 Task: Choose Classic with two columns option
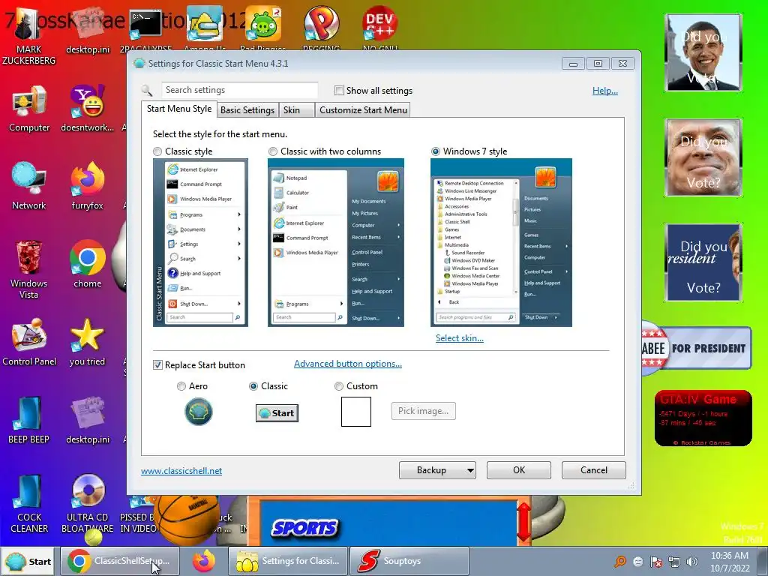[x=273, y=151]
